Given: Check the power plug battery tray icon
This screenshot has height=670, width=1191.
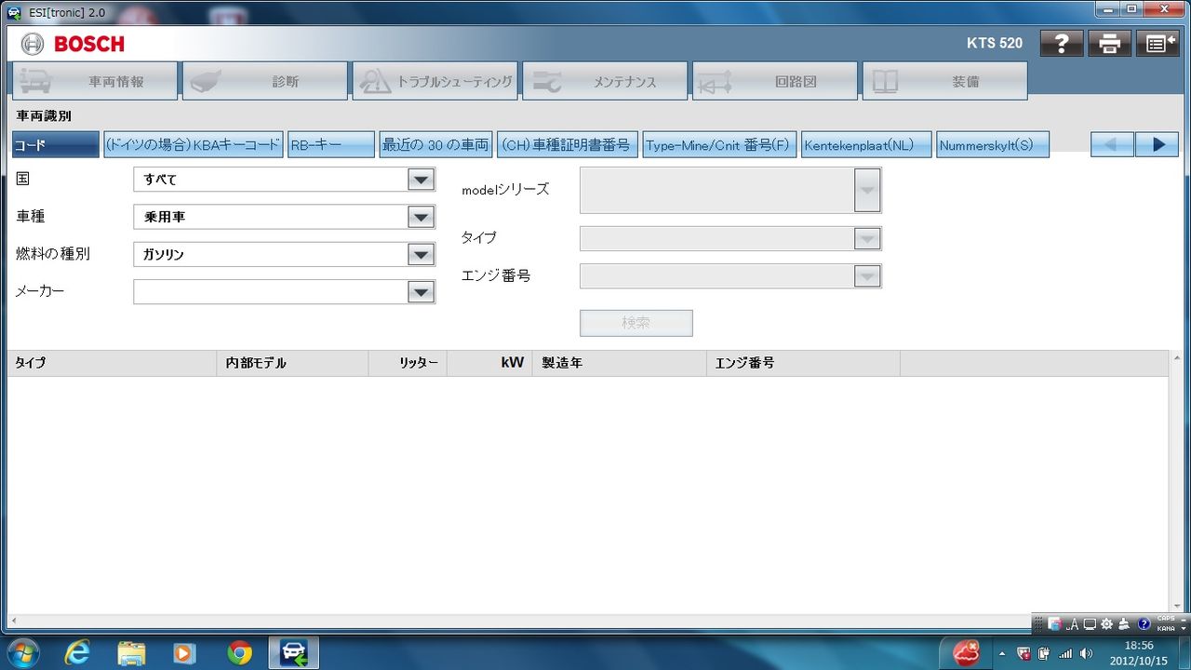Looking at the screenshot, I should (1044, 653).
